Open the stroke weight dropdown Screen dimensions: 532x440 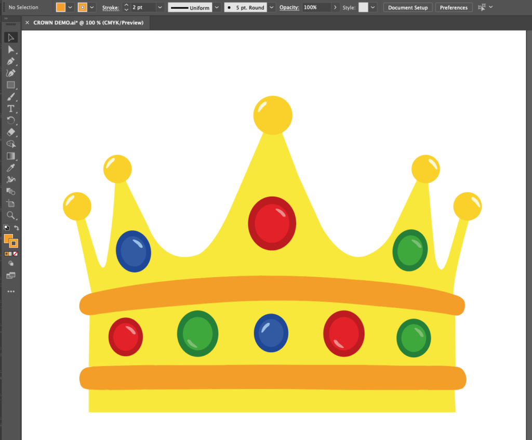[159, 8]
